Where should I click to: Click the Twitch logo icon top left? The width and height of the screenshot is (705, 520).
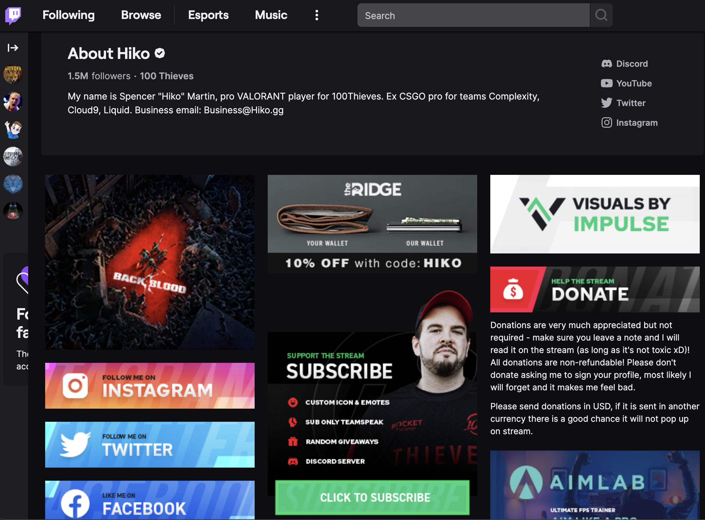(x=13, y=15)
